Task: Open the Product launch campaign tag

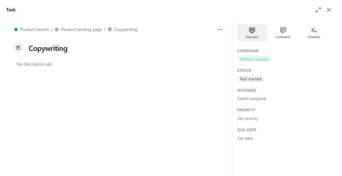Action: coord(254,59)
